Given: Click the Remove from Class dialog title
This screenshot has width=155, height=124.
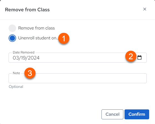Looking at the screenshot, I should [x=27, y=10].
